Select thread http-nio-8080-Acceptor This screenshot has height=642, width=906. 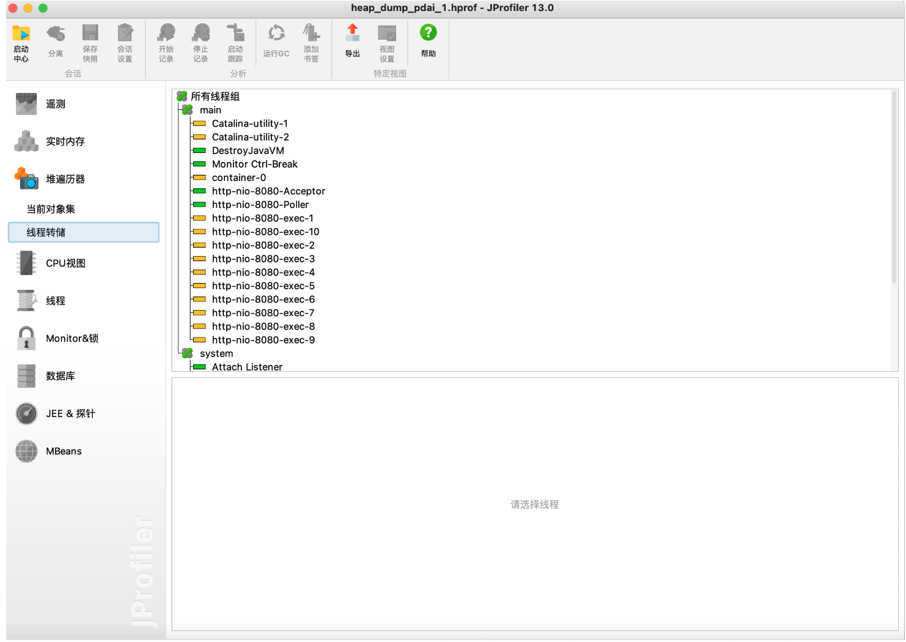(268, 191)
